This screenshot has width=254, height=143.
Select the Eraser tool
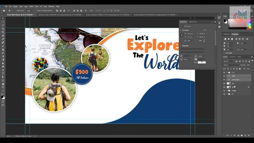coord(3,56)
